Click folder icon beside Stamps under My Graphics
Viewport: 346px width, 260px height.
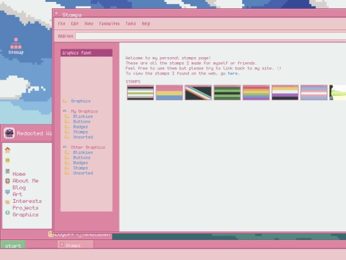point(67,132)
